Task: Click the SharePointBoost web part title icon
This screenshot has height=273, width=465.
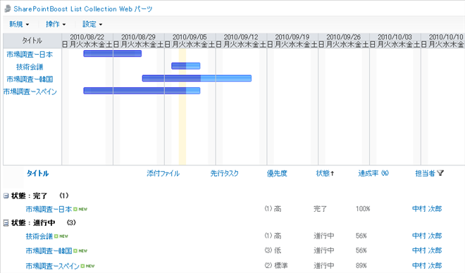Action: tap(8, 9)
